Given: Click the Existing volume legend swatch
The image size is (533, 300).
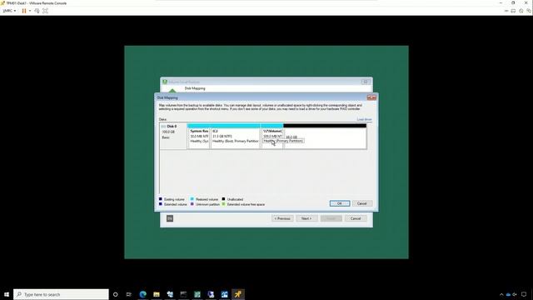Looking at the screenshot, I should tap(161, 199).
